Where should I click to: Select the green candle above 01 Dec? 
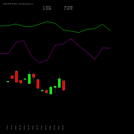coord(51,91)
